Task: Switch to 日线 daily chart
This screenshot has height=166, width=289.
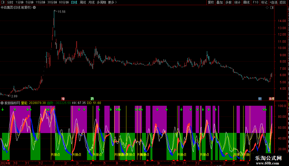Action: click(74, 2)
